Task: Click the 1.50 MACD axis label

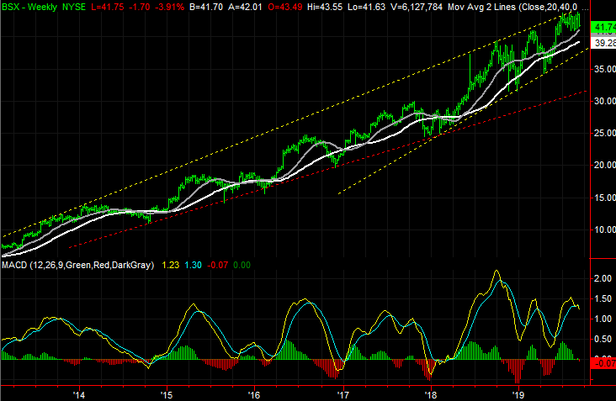Action: click(603, 298)
